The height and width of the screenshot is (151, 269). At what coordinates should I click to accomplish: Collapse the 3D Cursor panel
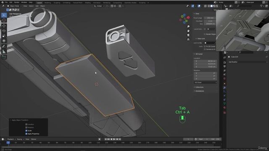(198, 54)
